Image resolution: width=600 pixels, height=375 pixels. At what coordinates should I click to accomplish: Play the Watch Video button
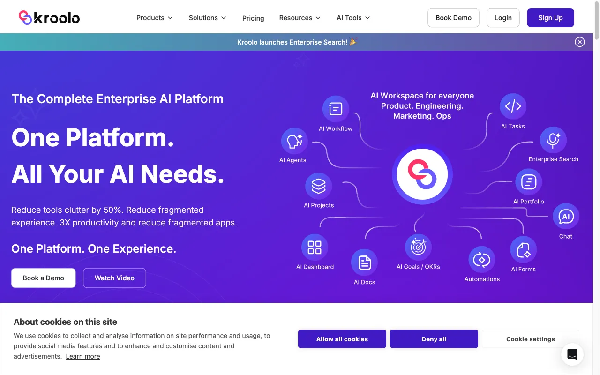(x=114, y=278)
